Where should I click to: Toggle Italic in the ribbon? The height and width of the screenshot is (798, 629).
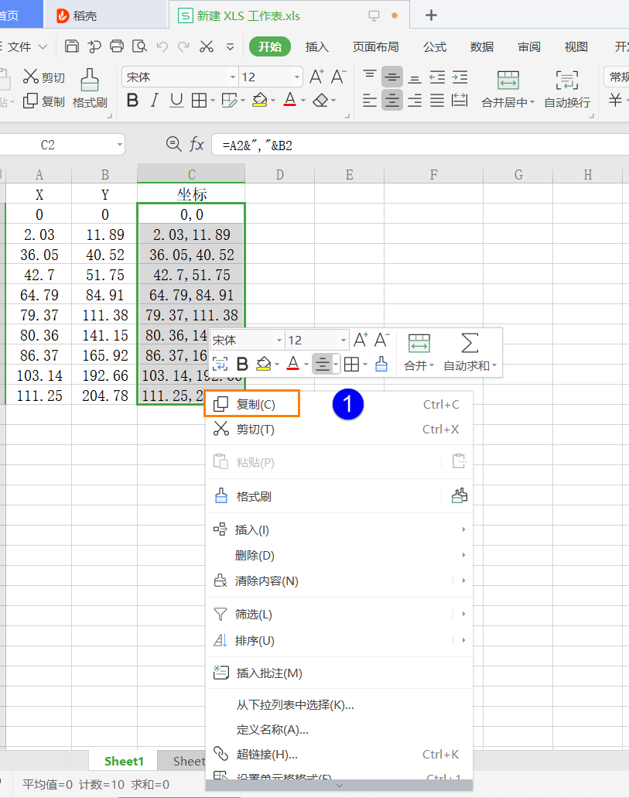(x=154, y=101)
